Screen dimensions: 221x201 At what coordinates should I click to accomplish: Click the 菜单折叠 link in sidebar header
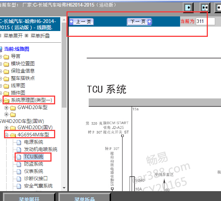coord(40,36)
